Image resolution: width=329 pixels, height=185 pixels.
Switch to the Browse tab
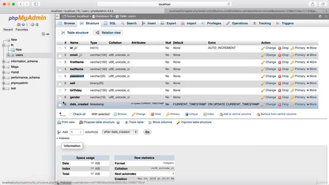[x=67, y=23]
